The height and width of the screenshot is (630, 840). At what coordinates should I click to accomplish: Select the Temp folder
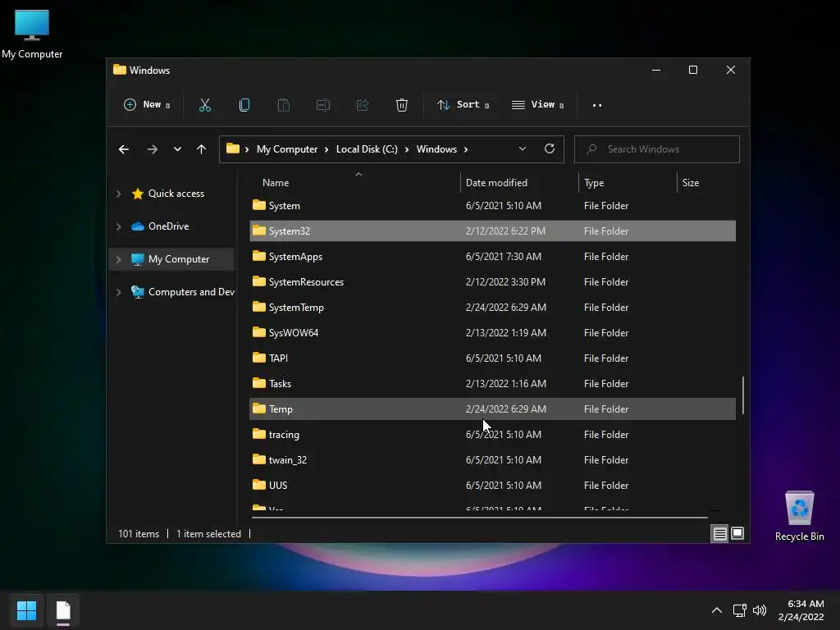pyautogui.click(x=492, y=409)
